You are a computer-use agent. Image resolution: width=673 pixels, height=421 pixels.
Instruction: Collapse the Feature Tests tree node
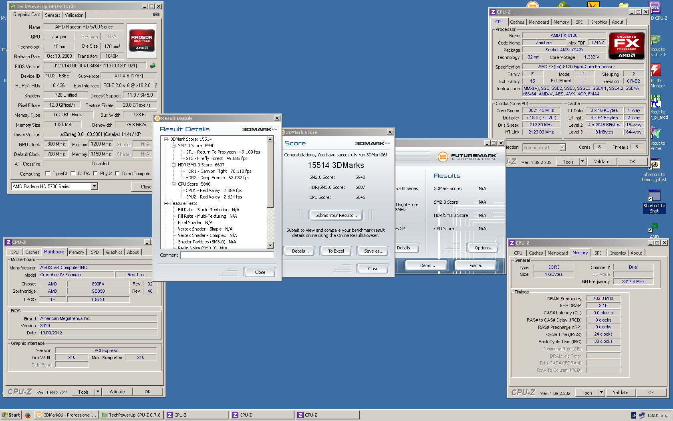tap(166, 203)
